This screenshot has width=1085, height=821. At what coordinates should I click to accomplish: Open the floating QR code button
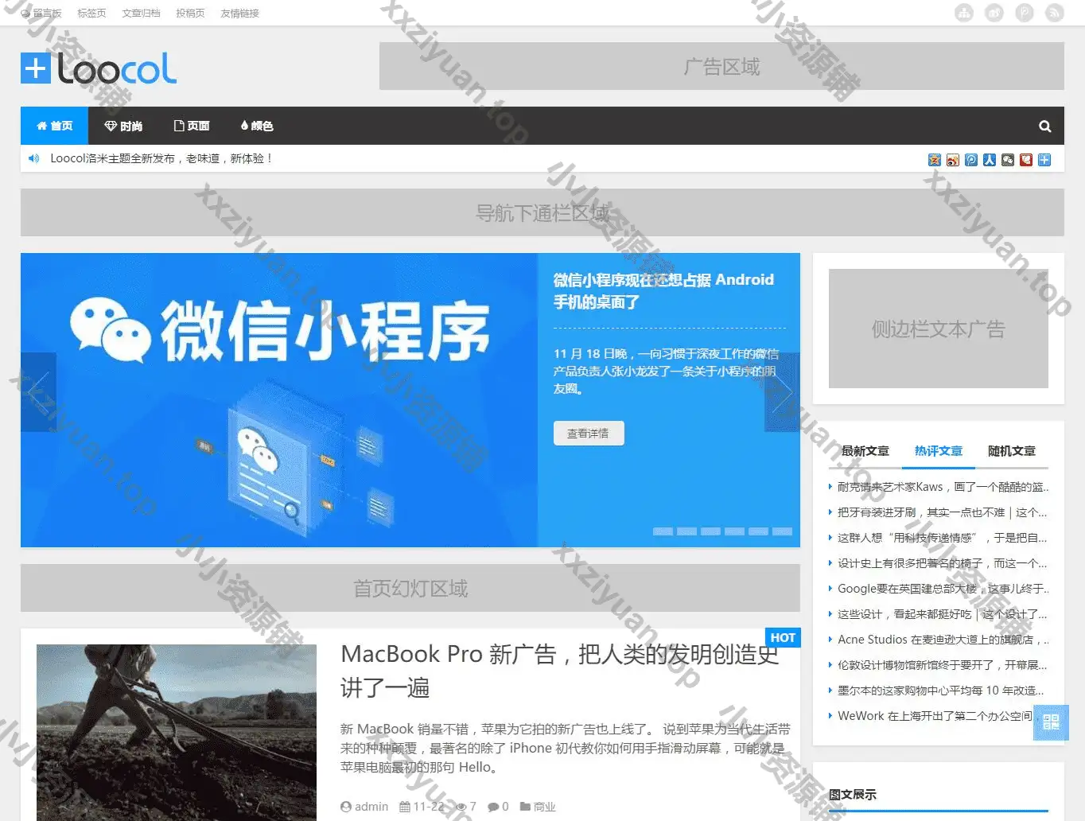click(1051, 722)
